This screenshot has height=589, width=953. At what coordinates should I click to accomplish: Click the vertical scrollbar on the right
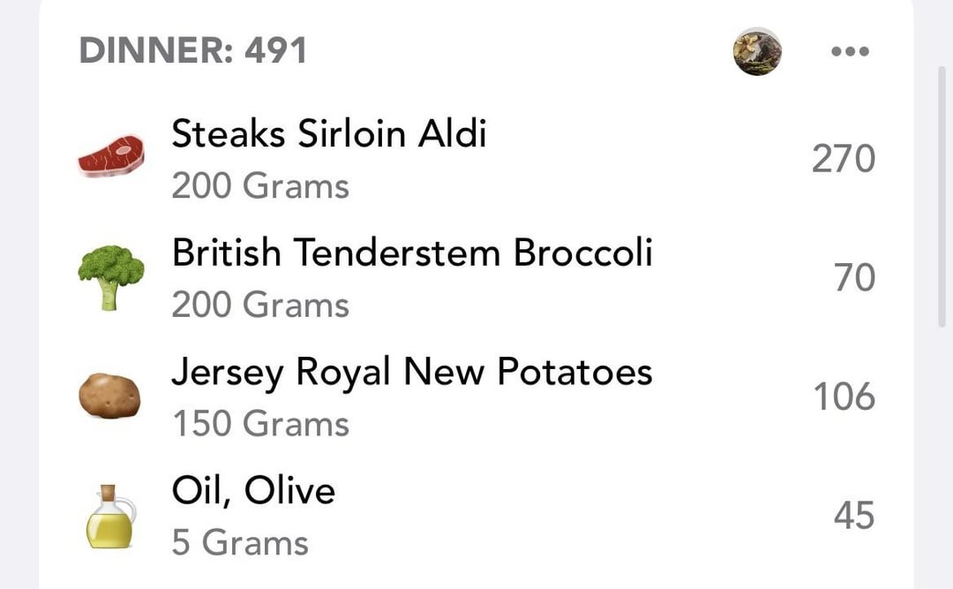click(942, 194)
